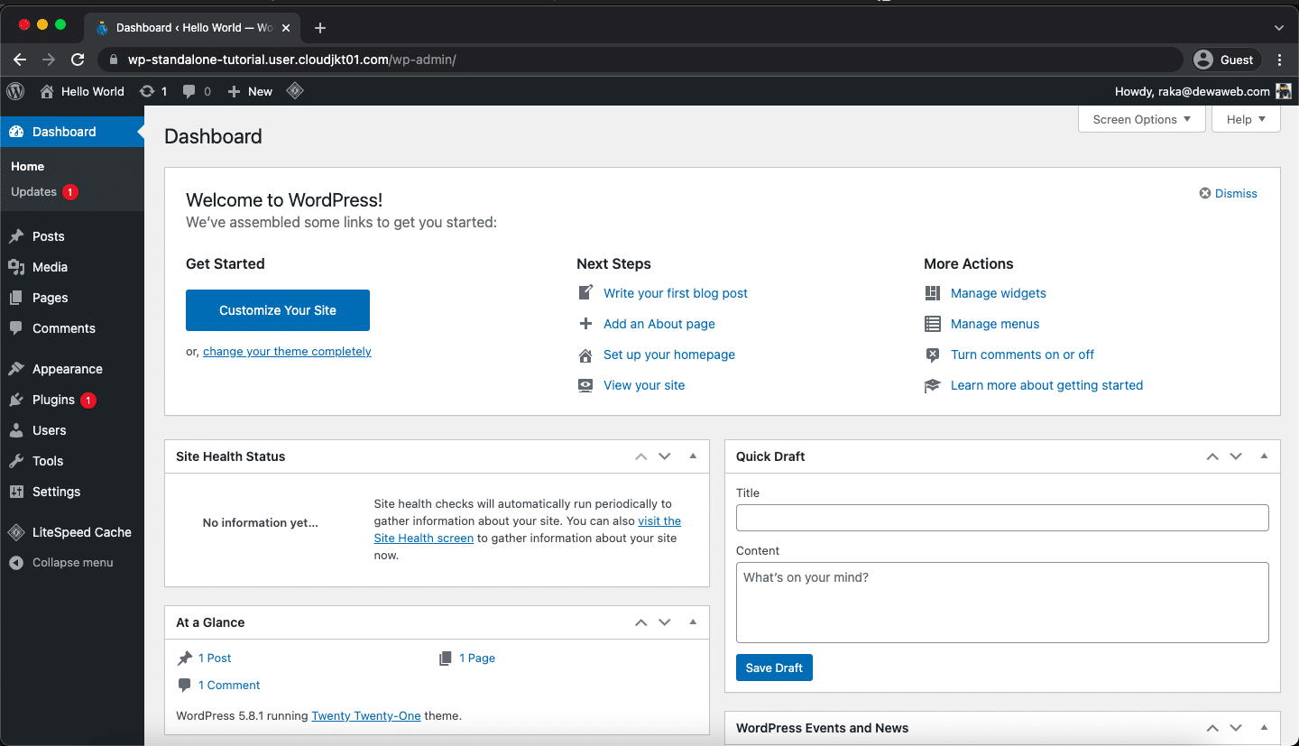The height and width of the screenshot is (746, 1299).
Task: Open a new browser tab
Action: coord(320,28)
